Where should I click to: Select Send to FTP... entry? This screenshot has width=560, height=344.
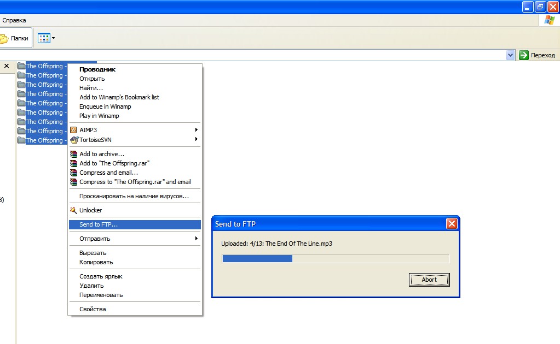pos(135,224)
